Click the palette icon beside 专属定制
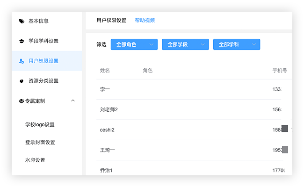 coord(22,101)
